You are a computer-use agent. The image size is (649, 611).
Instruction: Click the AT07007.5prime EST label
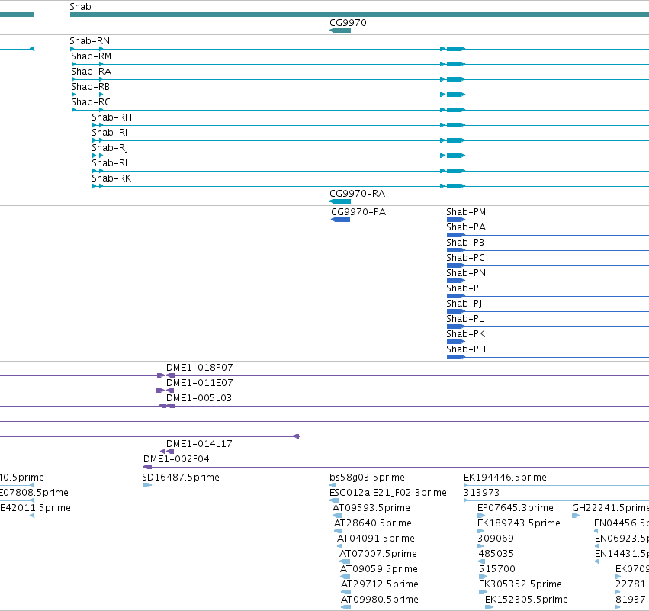click(378, 555)
